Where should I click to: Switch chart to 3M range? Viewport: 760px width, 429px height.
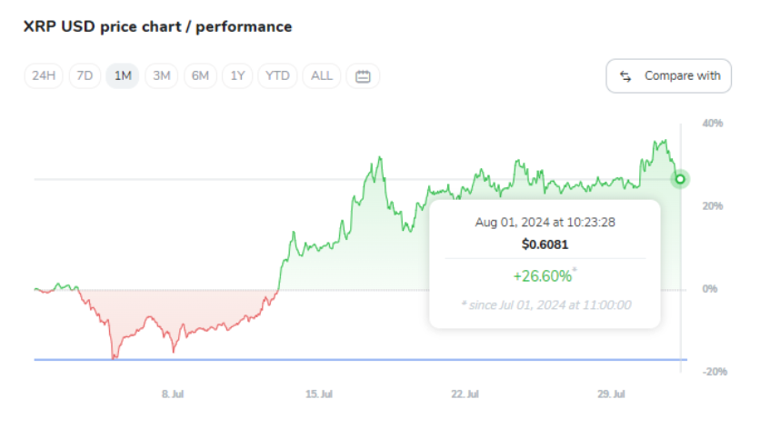coord(162,76)
